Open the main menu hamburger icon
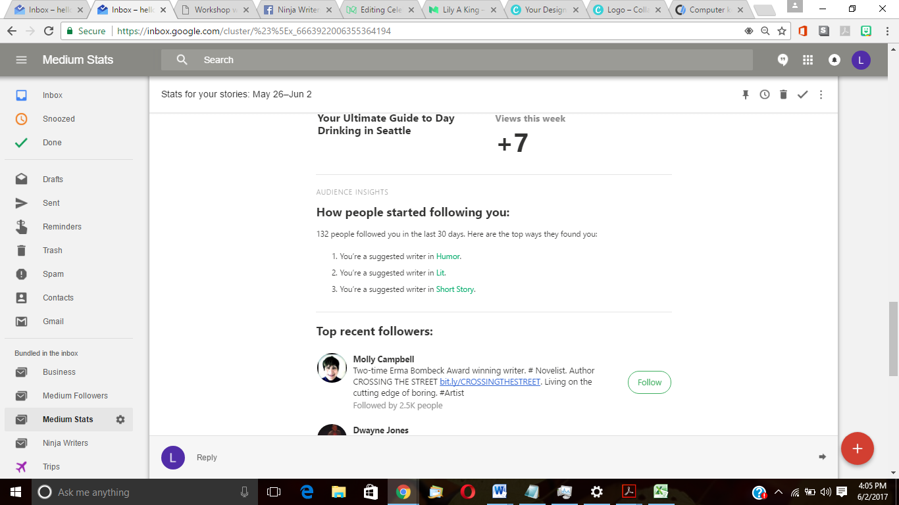The image size is (899, 505). point(21,60)
